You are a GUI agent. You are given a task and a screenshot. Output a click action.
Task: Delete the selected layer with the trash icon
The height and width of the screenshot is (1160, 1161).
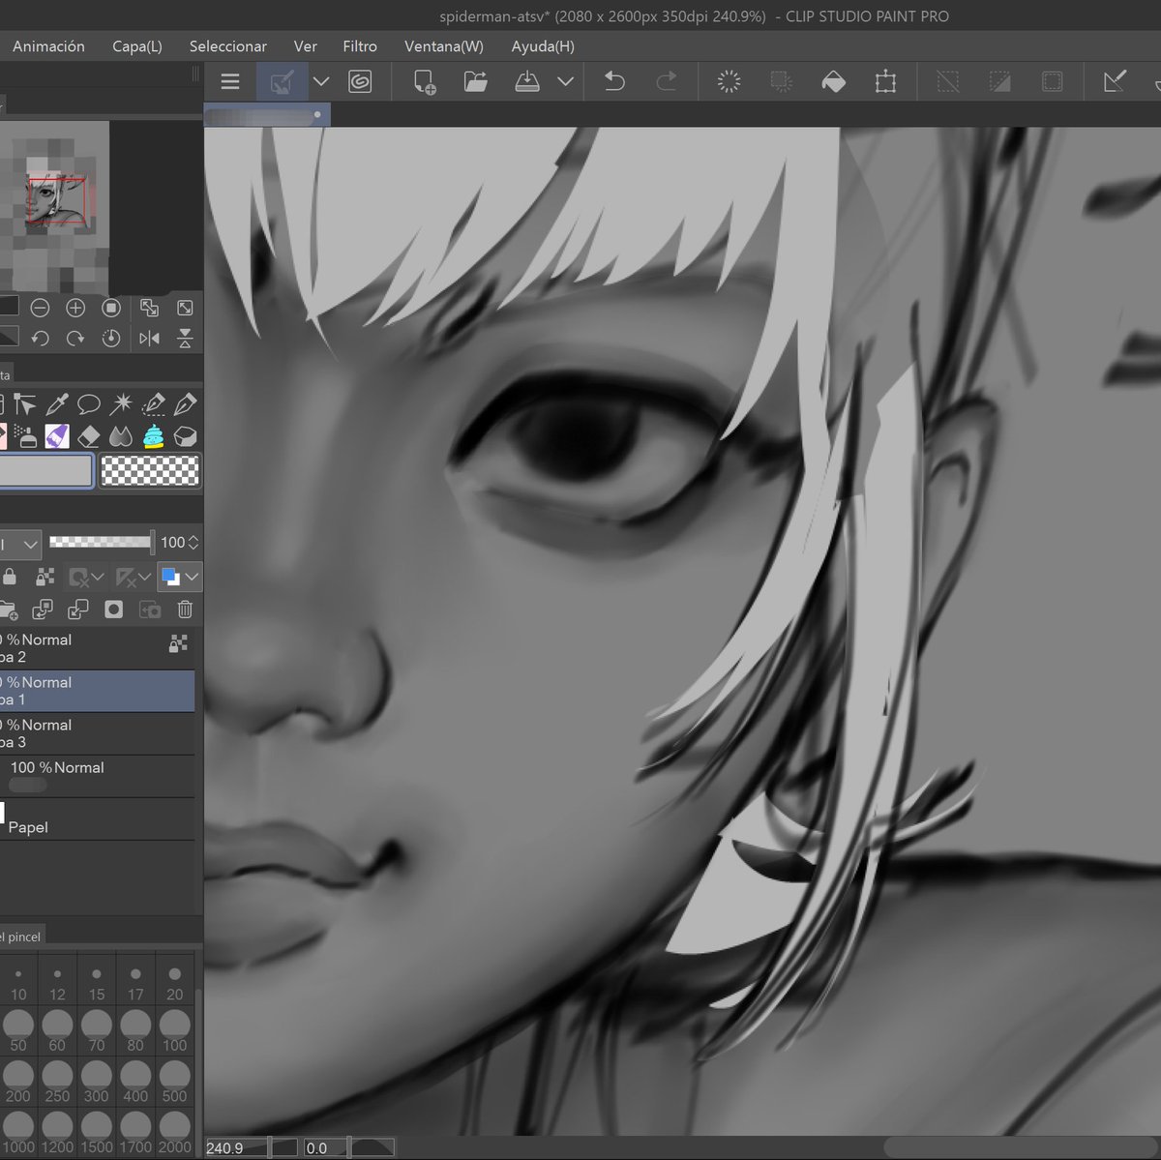(x=185, y=610)
